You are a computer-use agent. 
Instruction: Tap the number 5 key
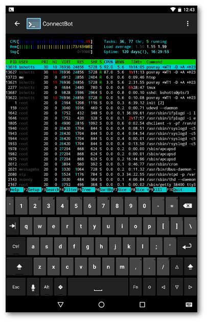tap(76, 206)
